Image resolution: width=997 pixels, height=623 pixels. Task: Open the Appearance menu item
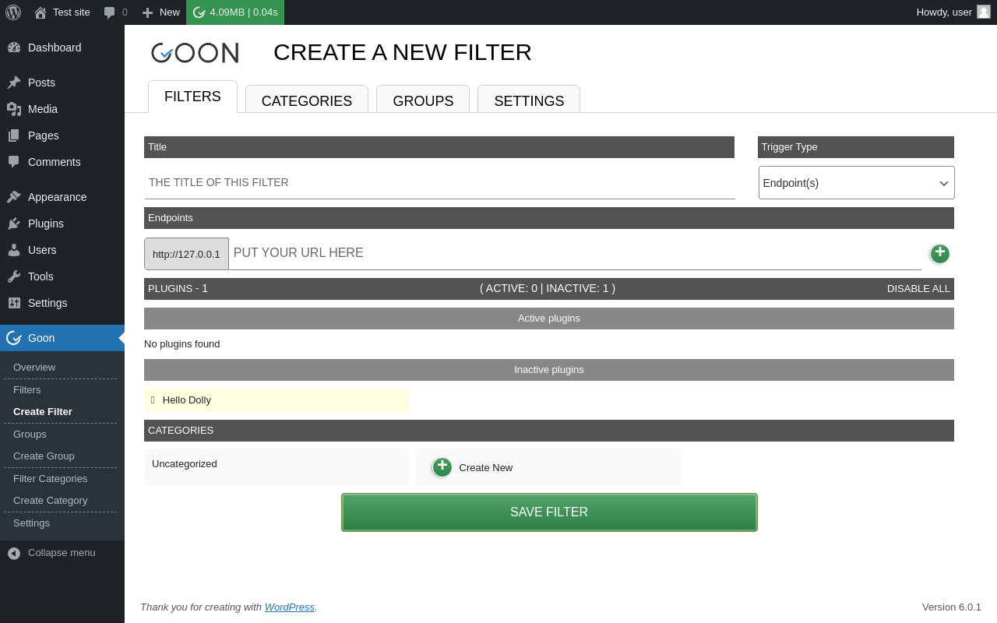[x=62, y=197]
